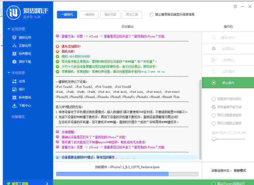Open the hamburger menu at top right

pos(235,6)
